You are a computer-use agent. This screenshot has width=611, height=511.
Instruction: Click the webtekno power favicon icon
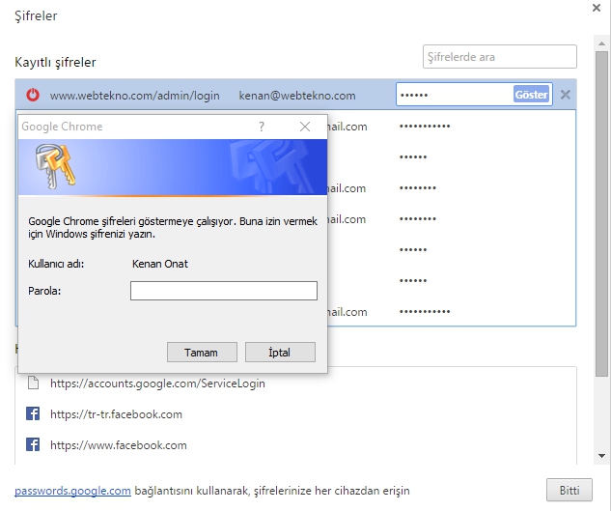point(33,95)
